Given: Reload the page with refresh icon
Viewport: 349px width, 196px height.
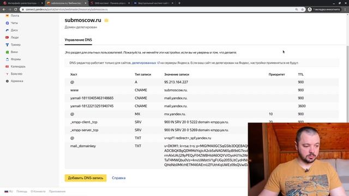Looking at the screenshot, I should click(16, 9).
